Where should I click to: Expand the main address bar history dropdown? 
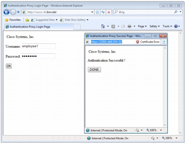point(92,12)
